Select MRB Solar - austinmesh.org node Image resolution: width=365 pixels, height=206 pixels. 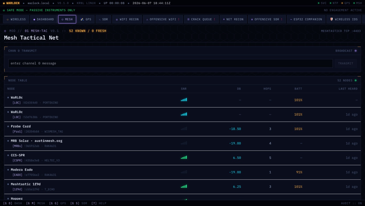(x=37, y=141)
